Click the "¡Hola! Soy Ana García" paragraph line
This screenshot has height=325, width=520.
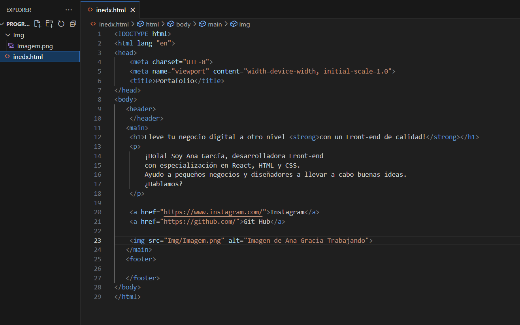click(234, 156)
